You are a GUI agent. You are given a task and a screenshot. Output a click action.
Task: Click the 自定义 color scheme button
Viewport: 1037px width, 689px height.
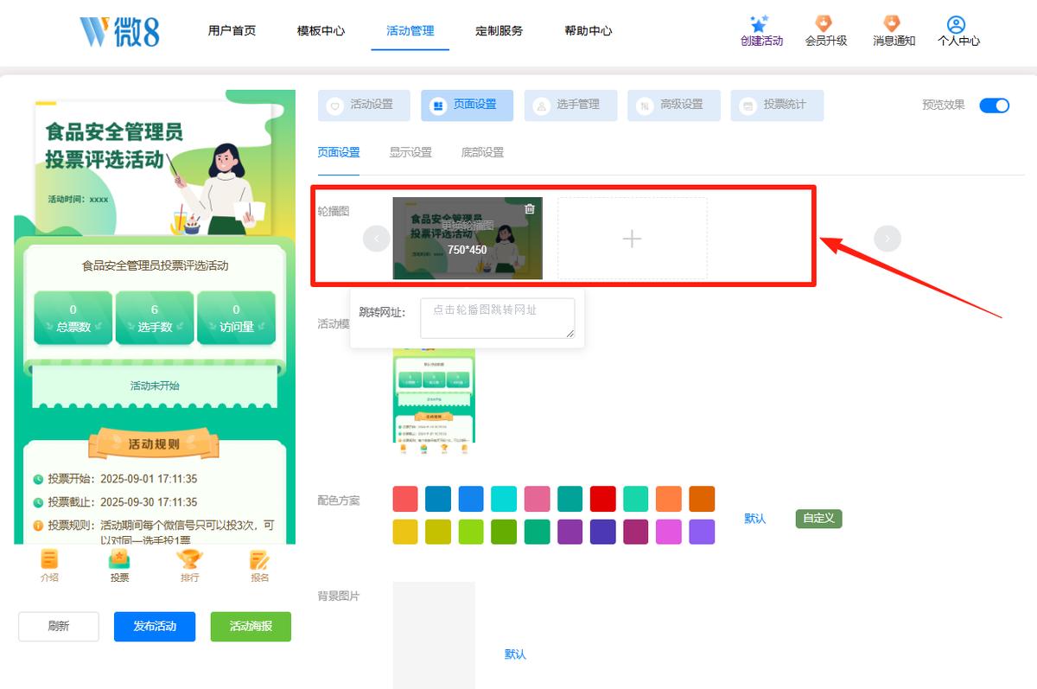(818, 519)
